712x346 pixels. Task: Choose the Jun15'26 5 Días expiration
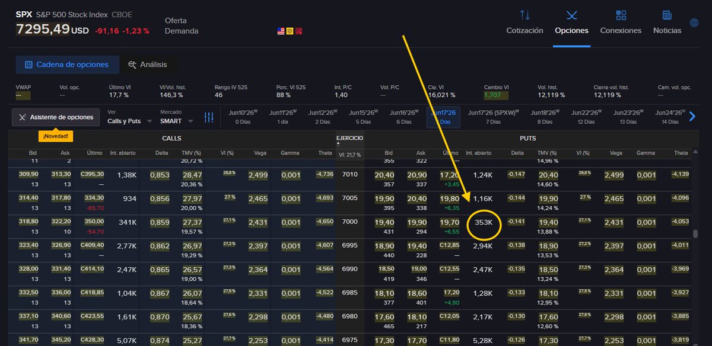coord(363,117)
